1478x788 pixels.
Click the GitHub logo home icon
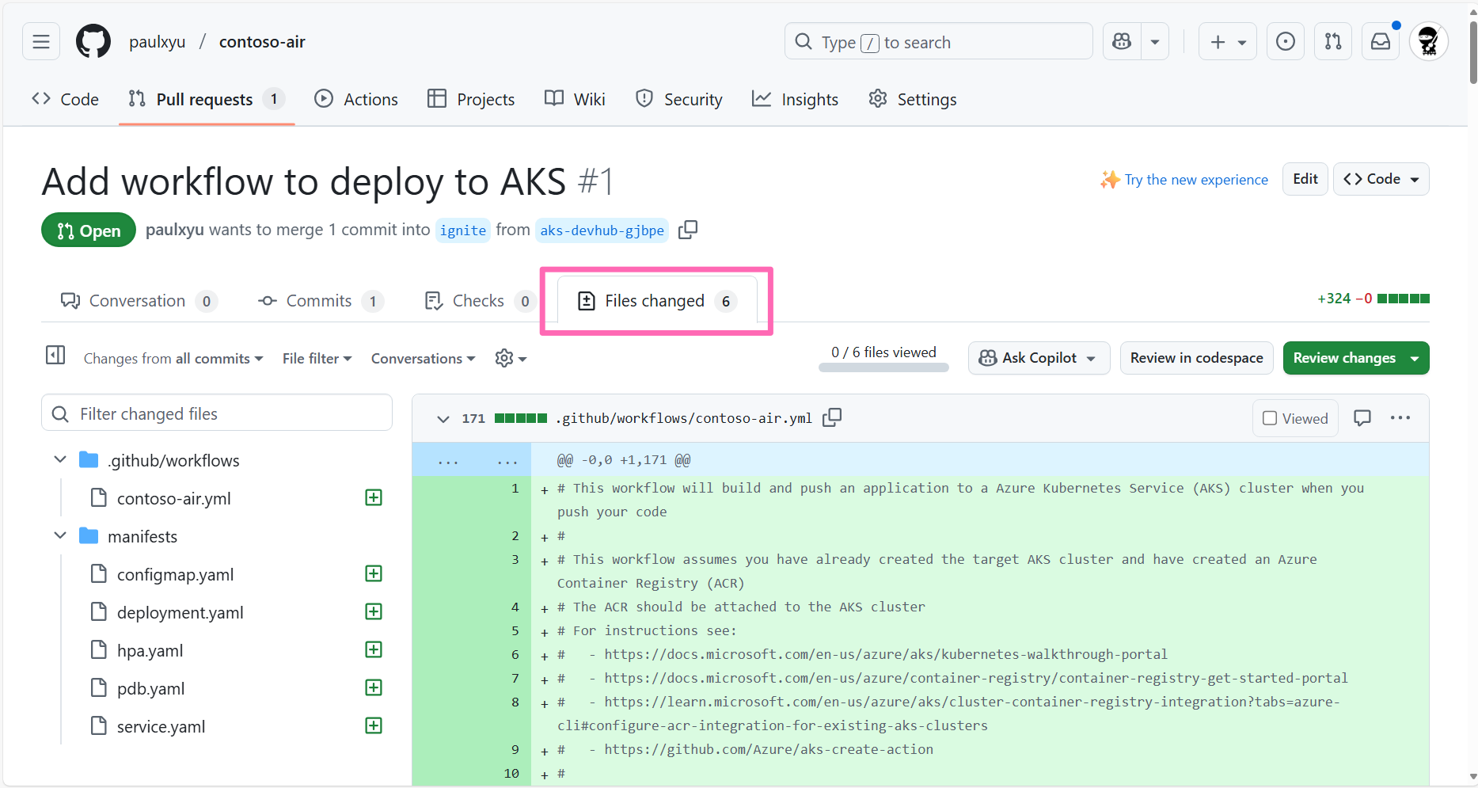click(93, 41)
